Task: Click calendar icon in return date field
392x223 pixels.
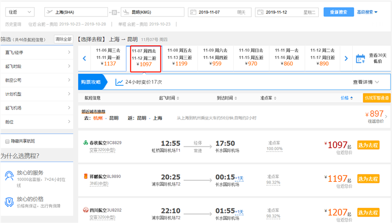Action: (260, 12)
